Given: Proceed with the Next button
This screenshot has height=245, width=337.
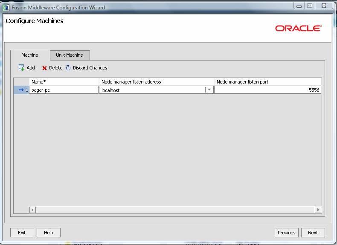Looking at the screenshot, I should tap(313, 233).
